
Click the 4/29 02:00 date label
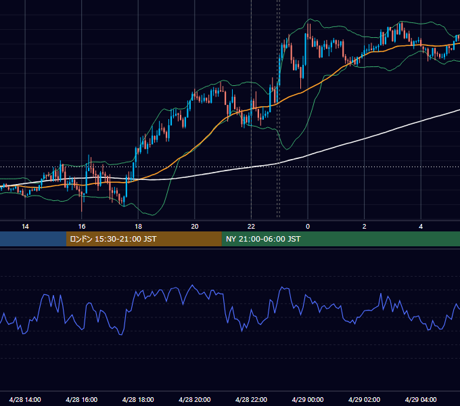coord(364,399)
